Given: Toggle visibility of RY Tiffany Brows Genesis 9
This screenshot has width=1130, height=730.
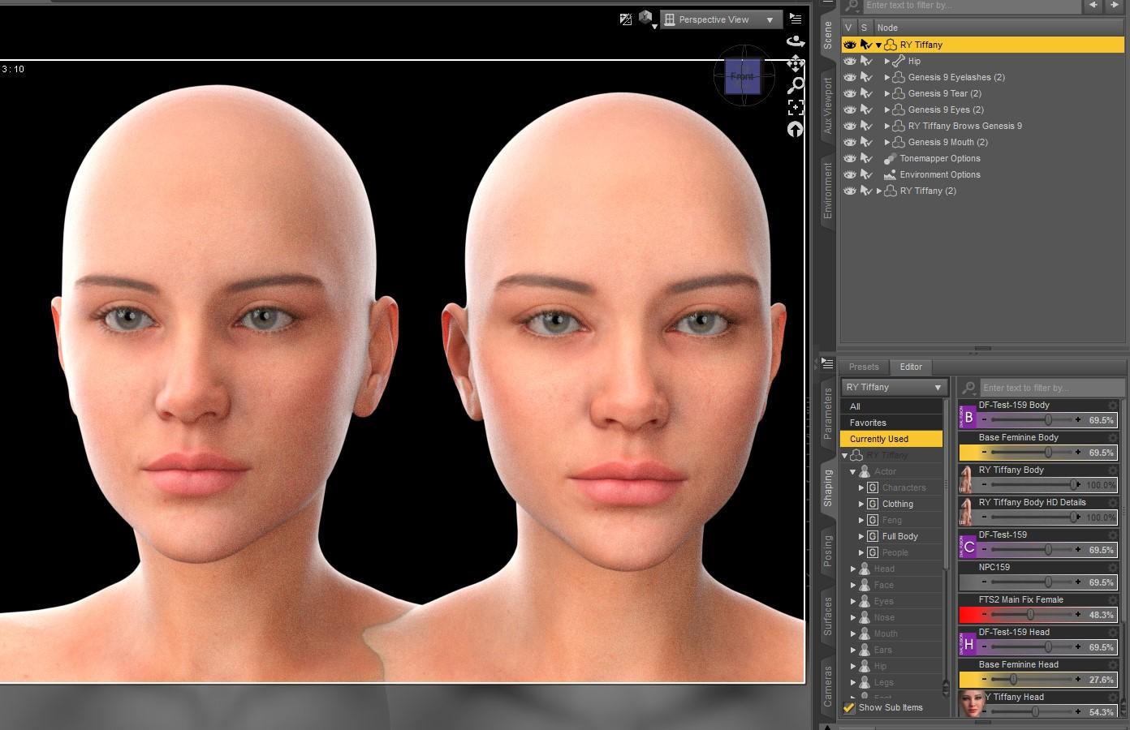Looking at the screenshot, I should pos(850,126).
